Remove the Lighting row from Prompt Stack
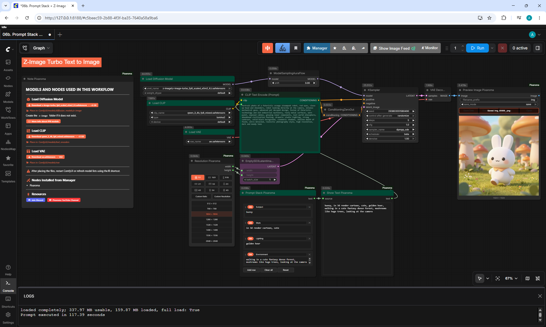 coord(309,239)
